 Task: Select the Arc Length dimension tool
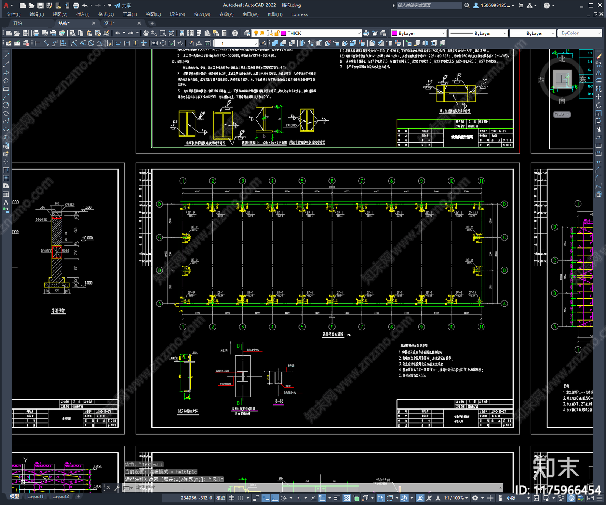click(x=55, y=43)
